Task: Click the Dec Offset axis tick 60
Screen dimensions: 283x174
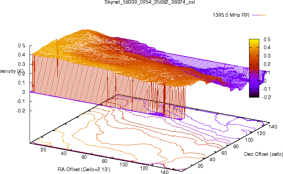Action: [224, 153]
